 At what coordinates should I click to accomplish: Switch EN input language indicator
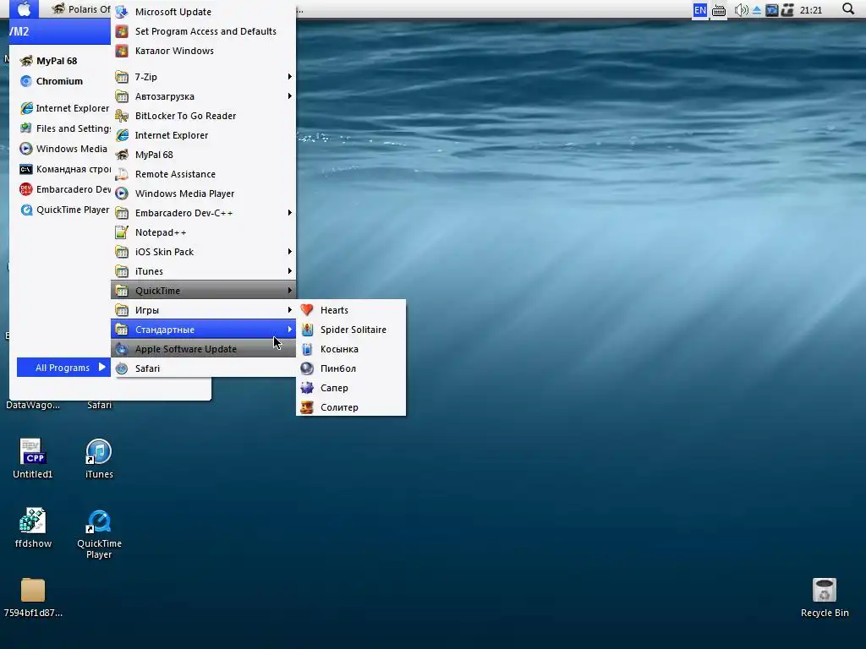click(699, 10)
